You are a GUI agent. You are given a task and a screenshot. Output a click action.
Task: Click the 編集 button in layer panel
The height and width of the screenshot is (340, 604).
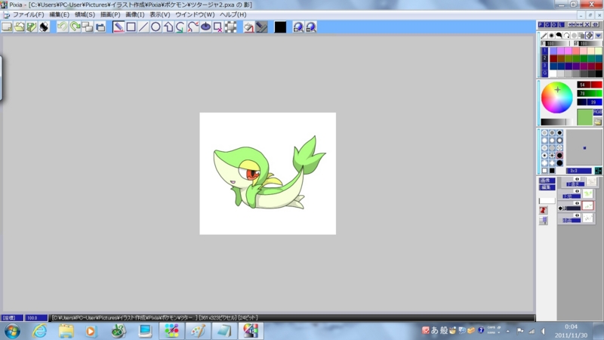547,187
